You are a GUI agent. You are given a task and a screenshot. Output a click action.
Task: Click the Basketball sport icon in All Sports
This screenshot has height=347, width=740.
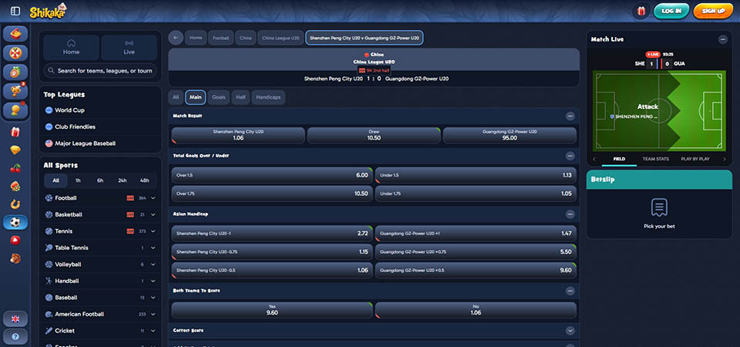(x=49, y=214)
